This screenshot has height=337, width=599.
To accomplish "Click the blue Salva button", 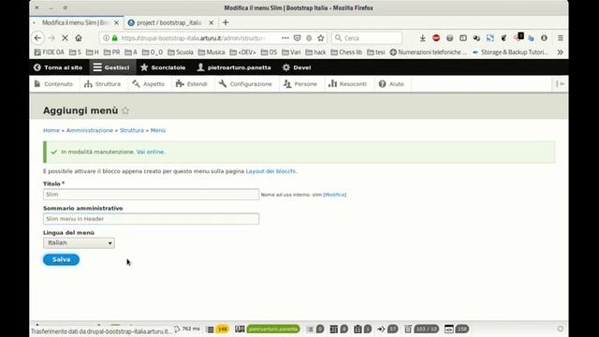I will [x=61, y=259].
